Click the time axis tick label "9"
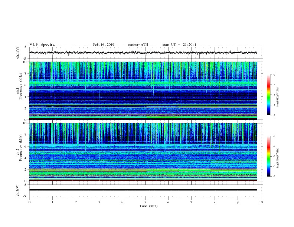 click(x=238, y=202)
